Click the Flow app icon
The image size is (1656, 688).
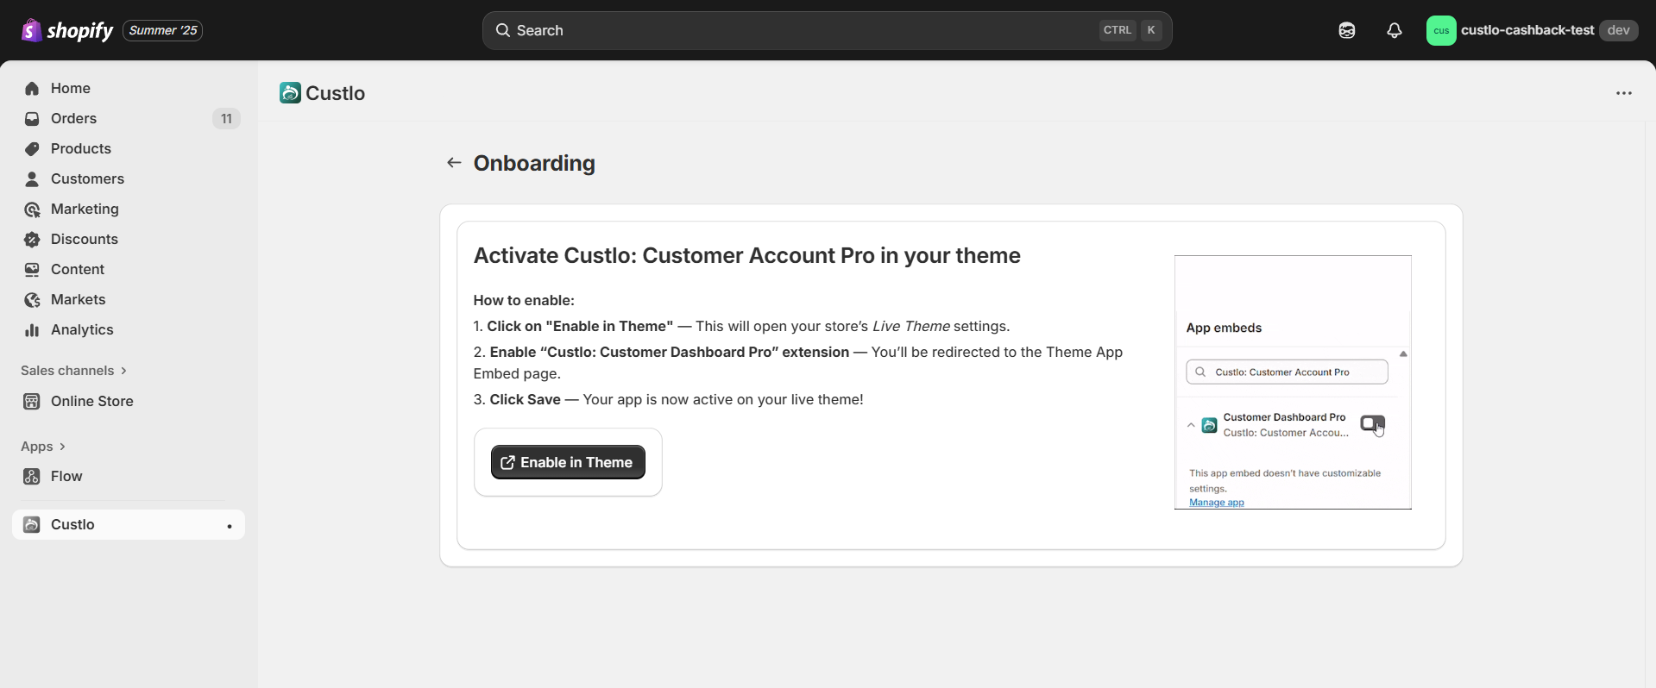coord(32,476)
